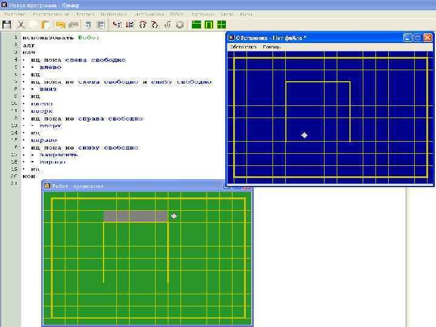436x327 pixels.
Task: Click the first green window layout icon
Action: pos(196,24)
